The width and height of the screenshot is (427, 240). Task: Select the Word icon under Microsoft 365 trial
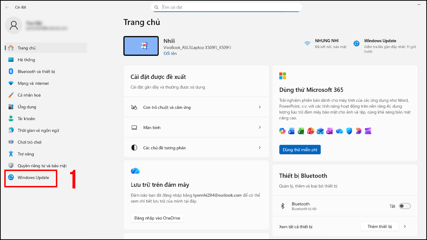(292, 131)
